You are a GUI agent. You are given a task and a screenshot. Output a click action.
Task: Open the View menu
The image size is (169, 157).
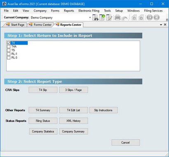(26, 11)
